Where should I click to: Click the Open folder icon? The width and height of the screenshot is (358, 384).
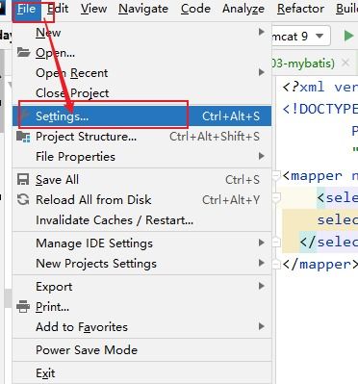[x=23, y=52]
